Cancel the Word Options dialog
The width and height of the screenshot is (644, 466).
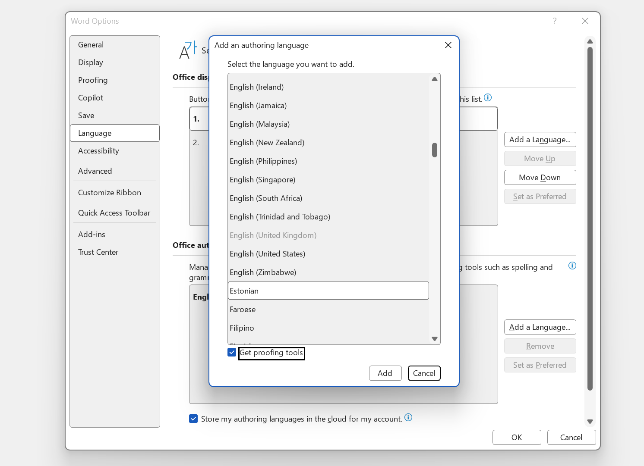(571, 438)
